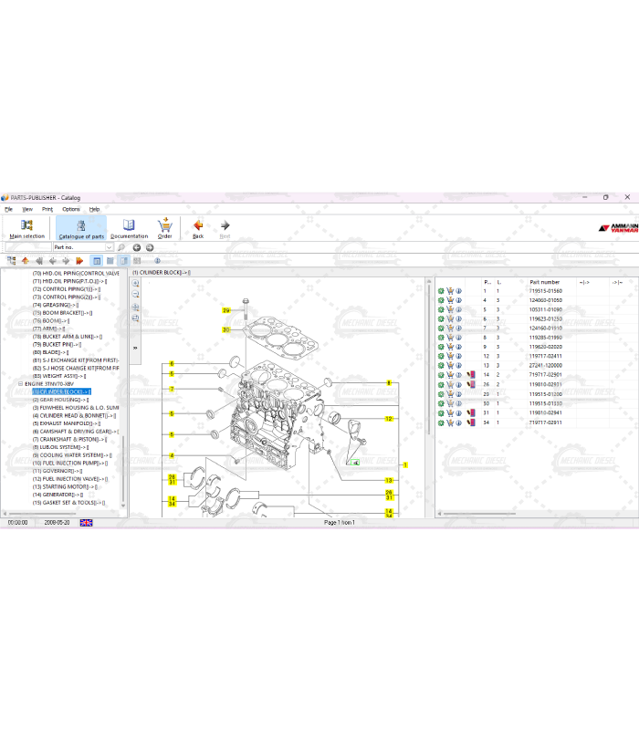
Task: Click the zoom in icon beside diagram
Action: click(x=136, y=283)
